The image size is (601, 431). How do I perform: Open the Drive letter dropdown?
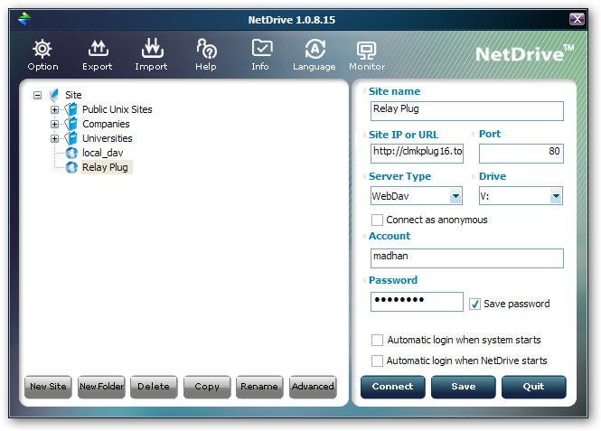pos(556,196)
